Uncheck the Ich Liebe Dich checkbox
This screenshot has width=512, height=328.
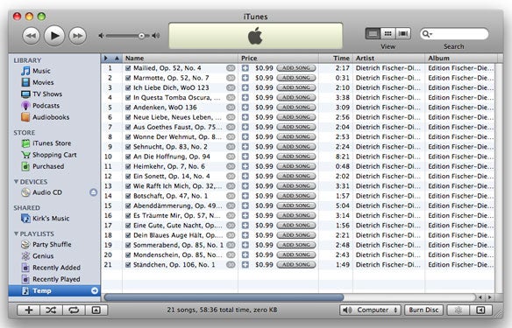[128, 87]
